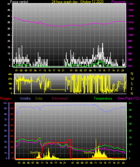Image resolution: width=140 pixels, height=167 pixels.
Task: Click the red rain peak line
Action: (69, 140)
